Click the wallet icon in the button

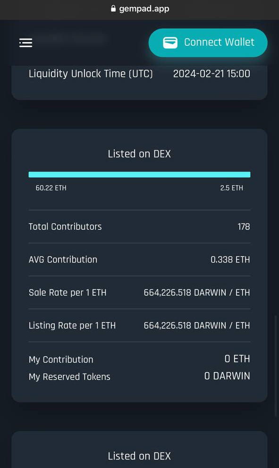point(170,43)
